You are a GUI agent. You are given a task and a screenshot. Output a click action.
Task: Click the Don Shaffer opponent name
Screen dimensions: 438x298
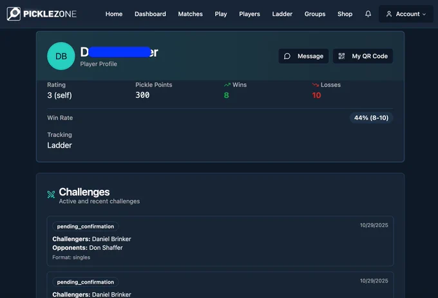pos(106,248)
